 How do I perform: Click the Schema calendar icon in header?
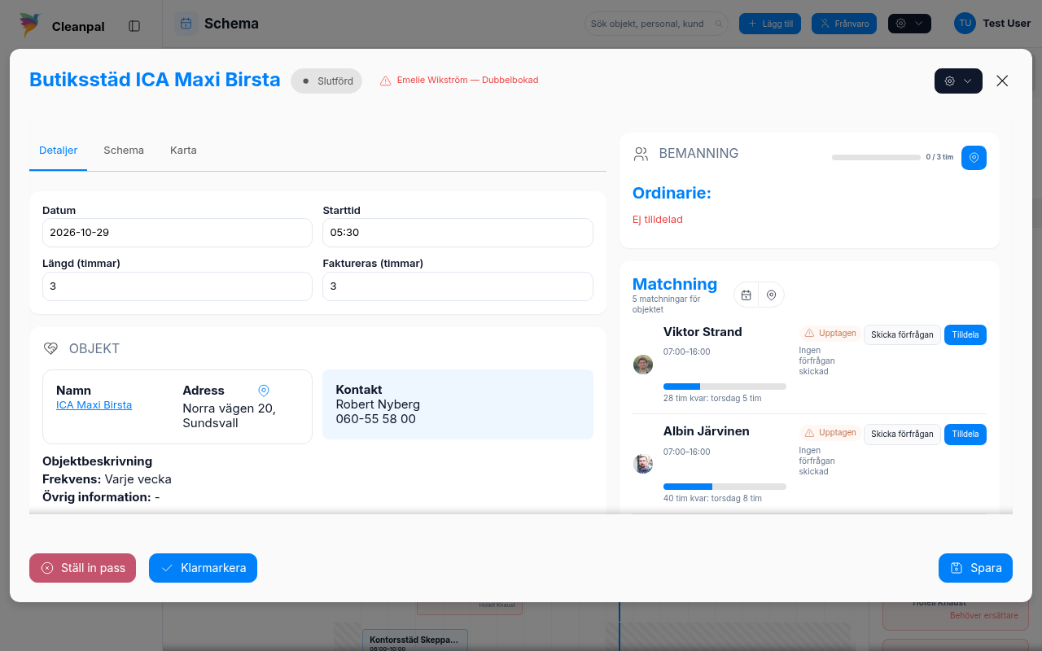point(186,24)
